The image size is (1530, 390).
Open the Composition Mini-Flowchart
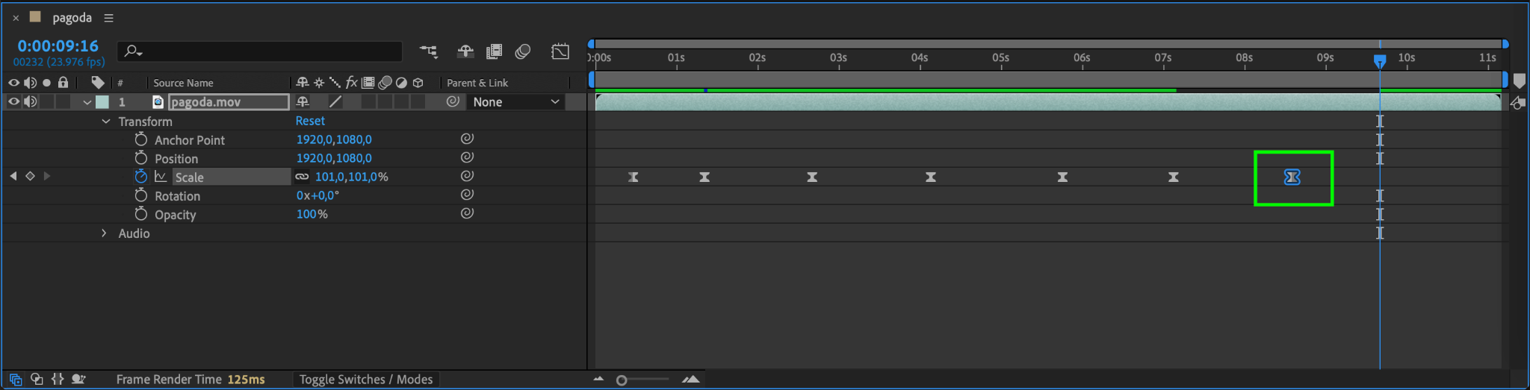tap(428, 51)
